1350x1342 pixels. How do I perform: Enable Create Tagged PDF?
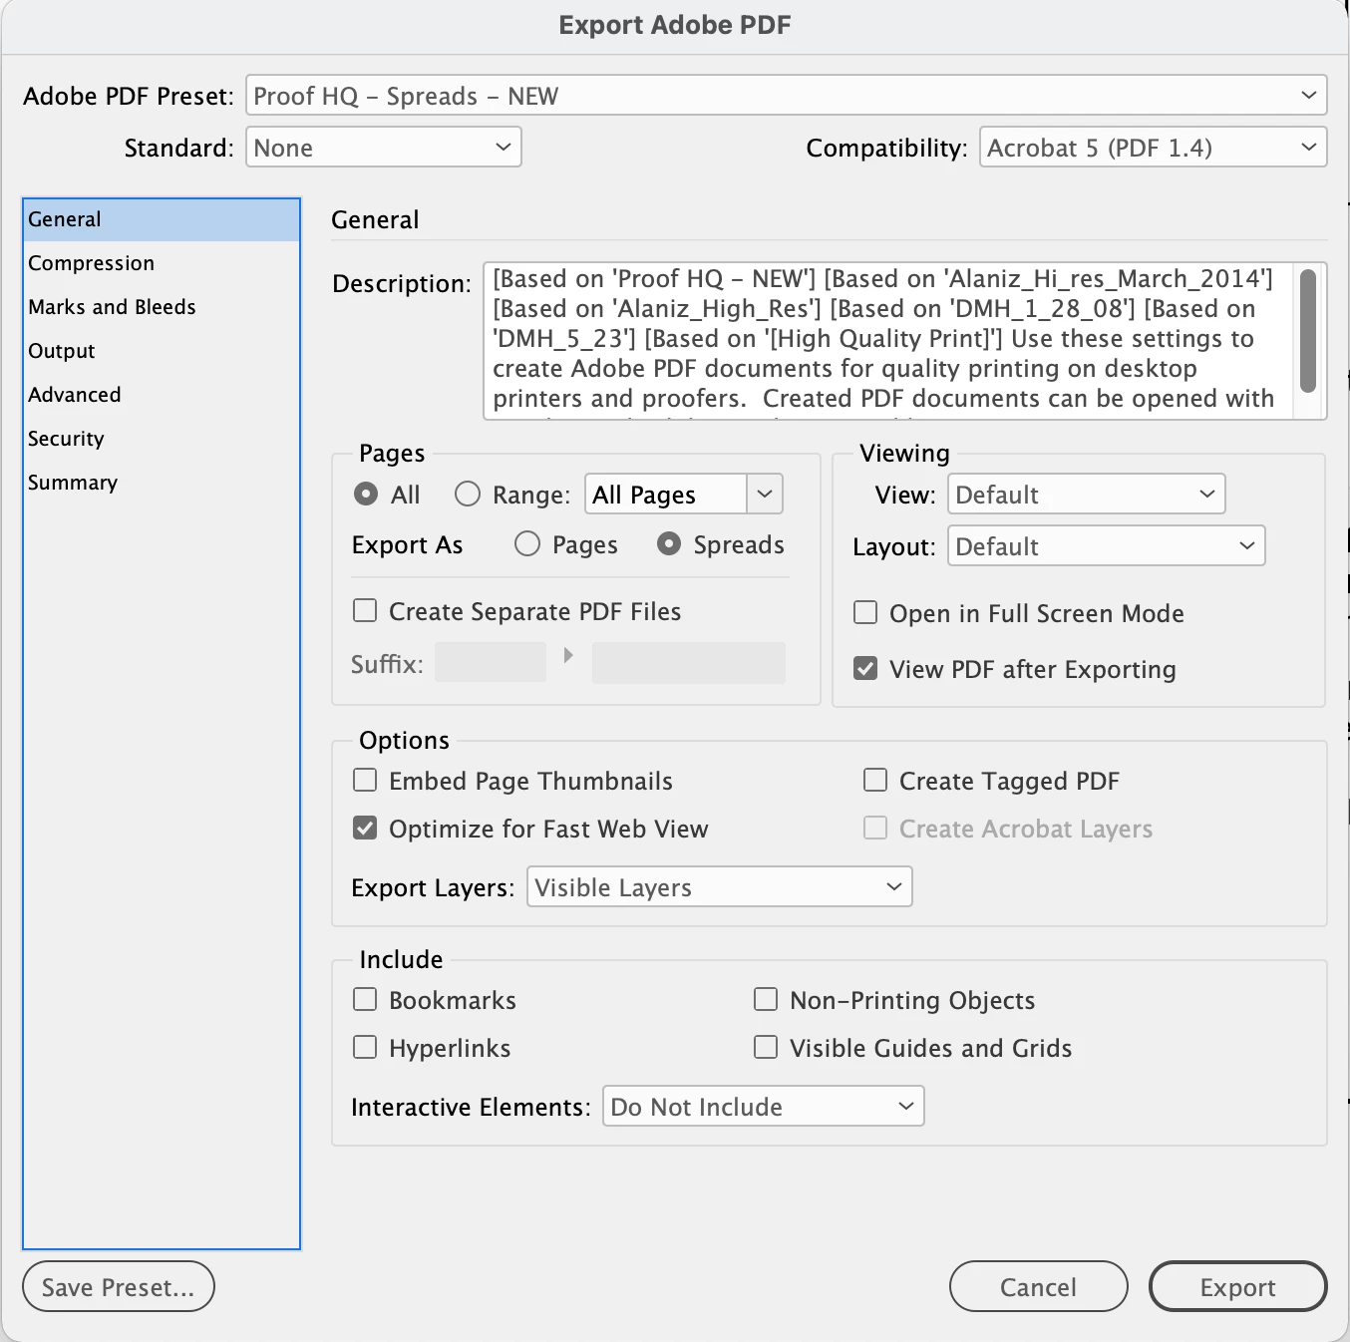pos(875,780)
